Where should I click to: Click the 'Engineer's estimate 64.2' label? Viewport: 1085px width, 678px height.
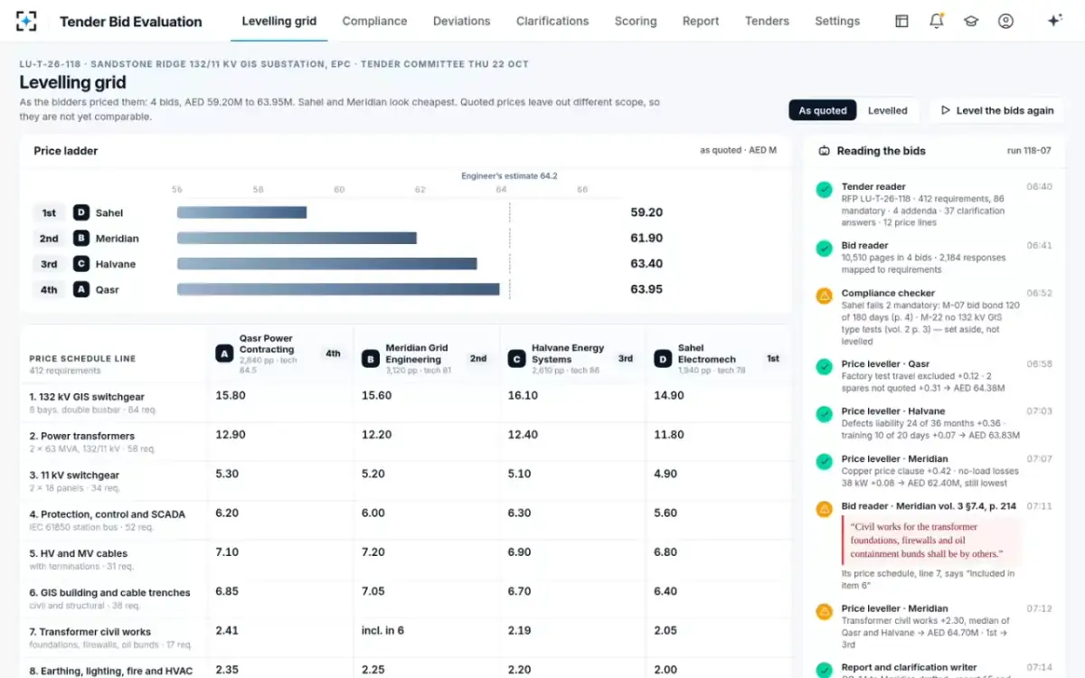click(x=509, y=175)
